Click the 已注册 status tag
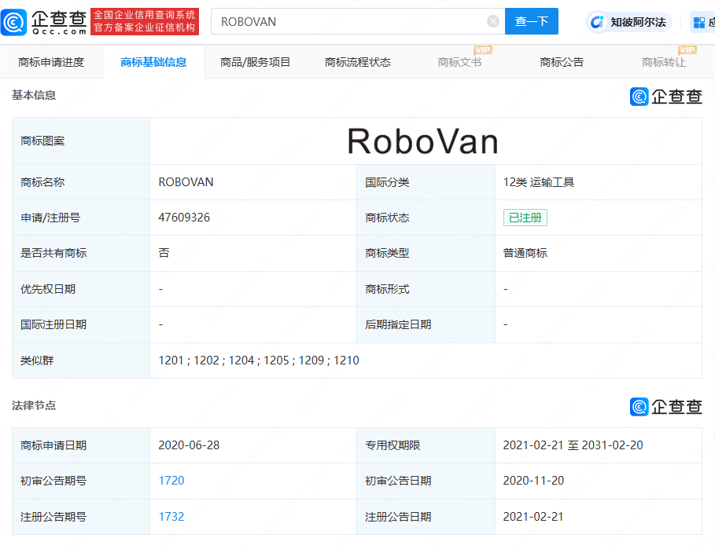 coord(525,218)
